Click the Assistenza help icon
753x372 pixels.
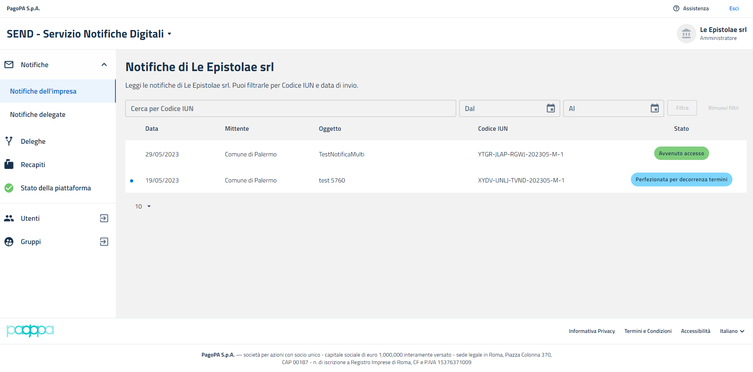coord(676,8)
